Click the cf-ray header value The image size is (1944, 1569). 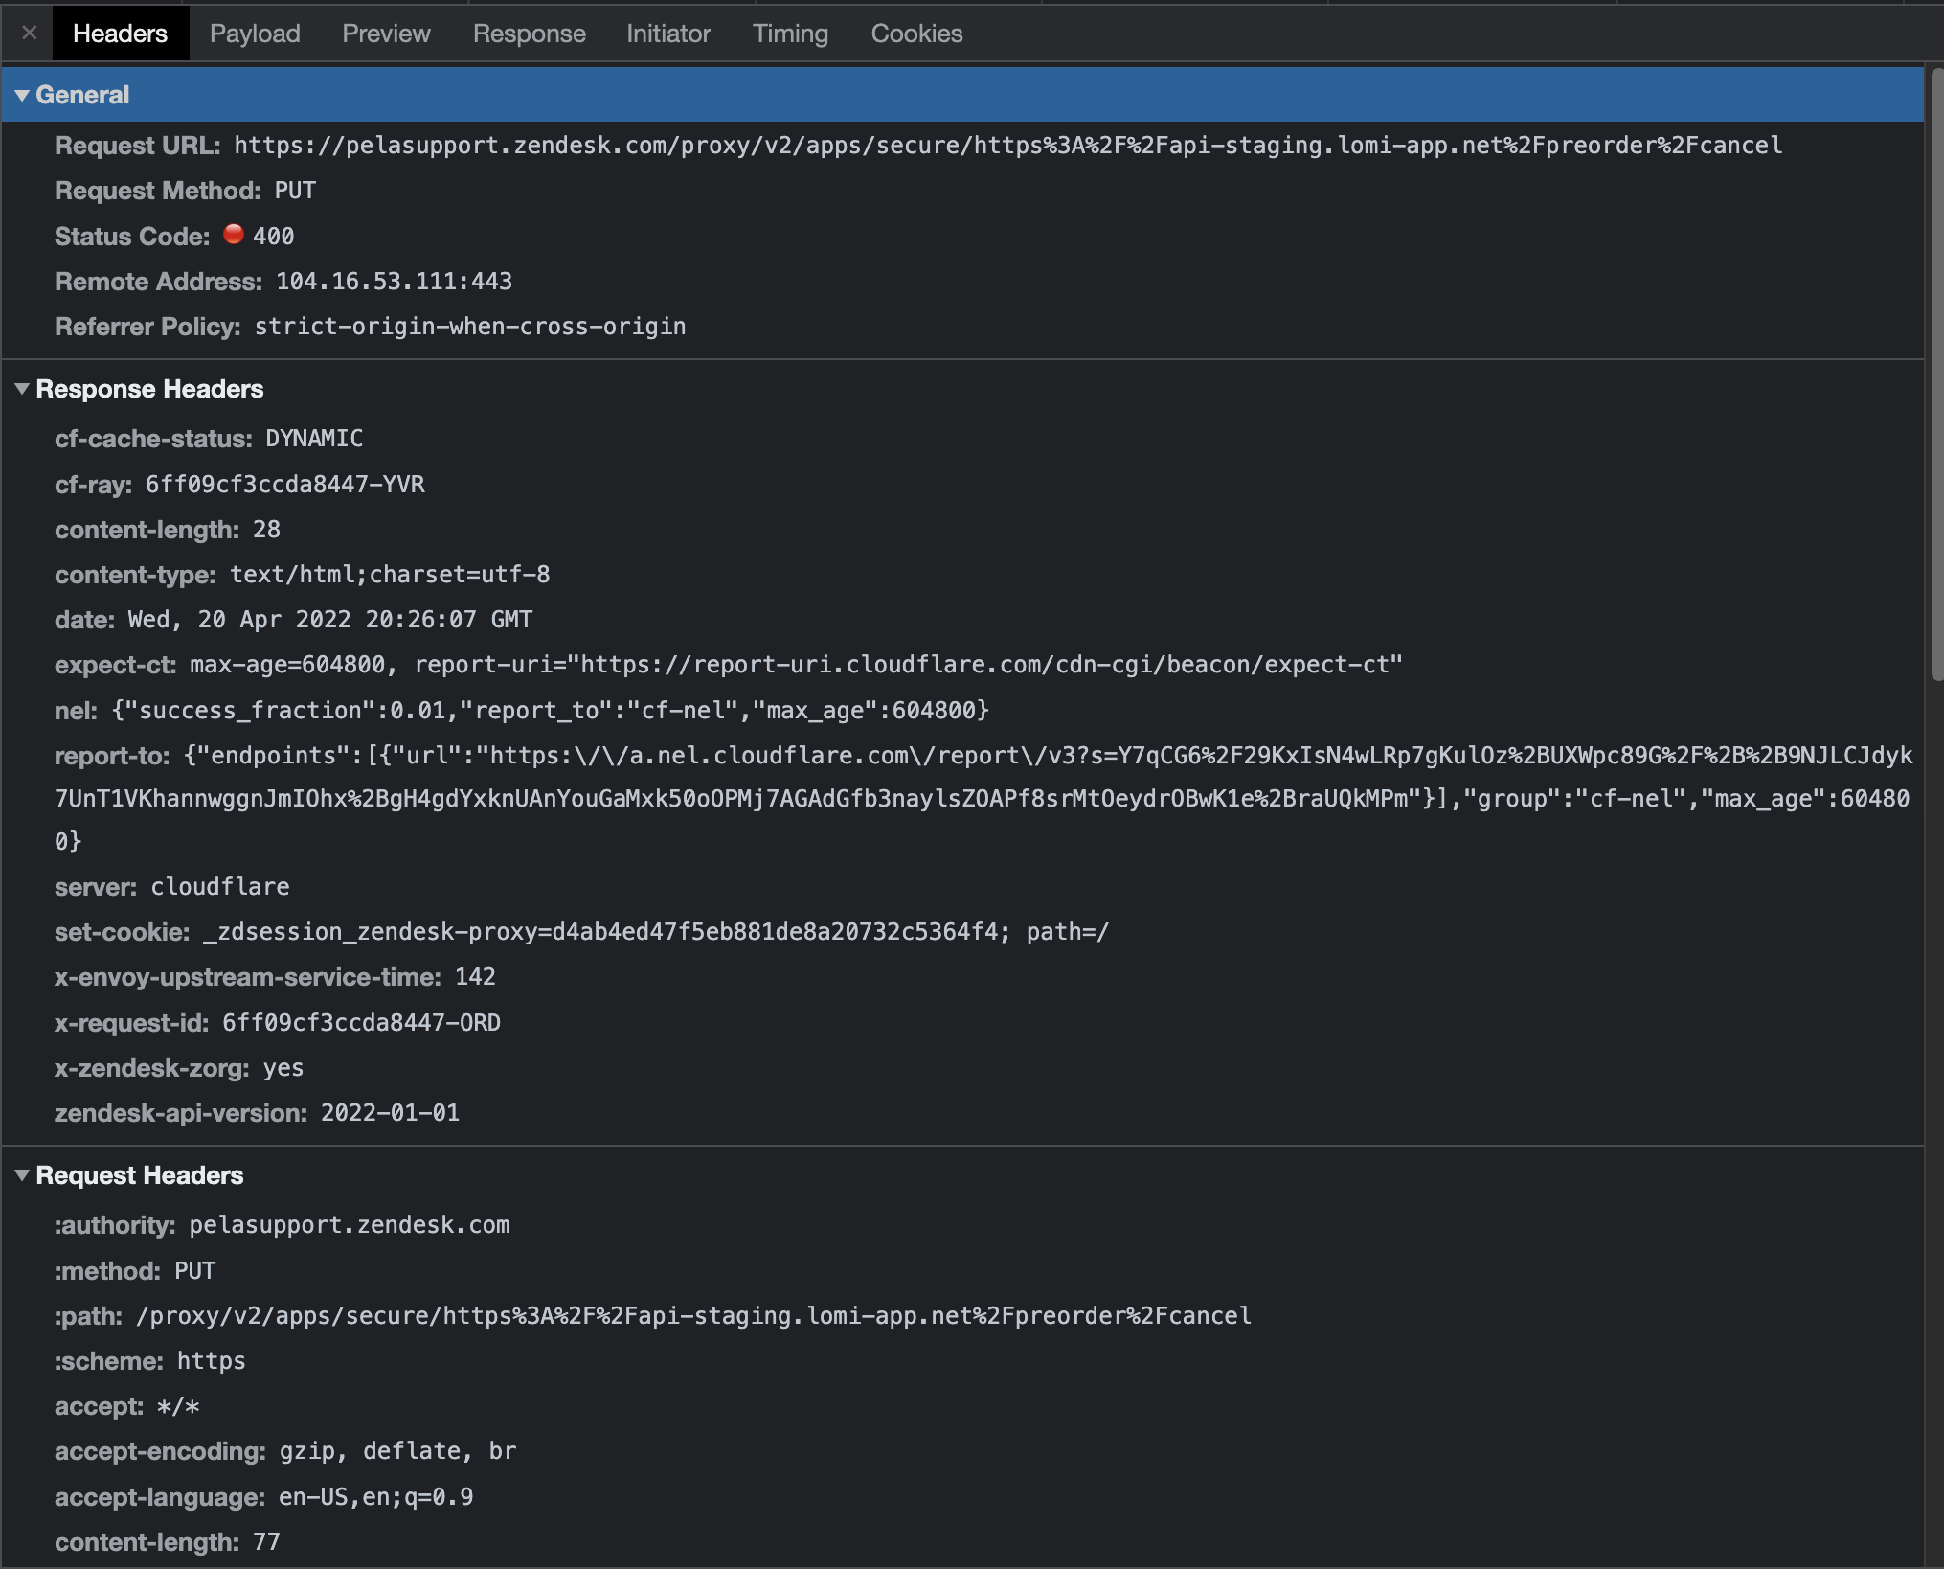point(284,485)
